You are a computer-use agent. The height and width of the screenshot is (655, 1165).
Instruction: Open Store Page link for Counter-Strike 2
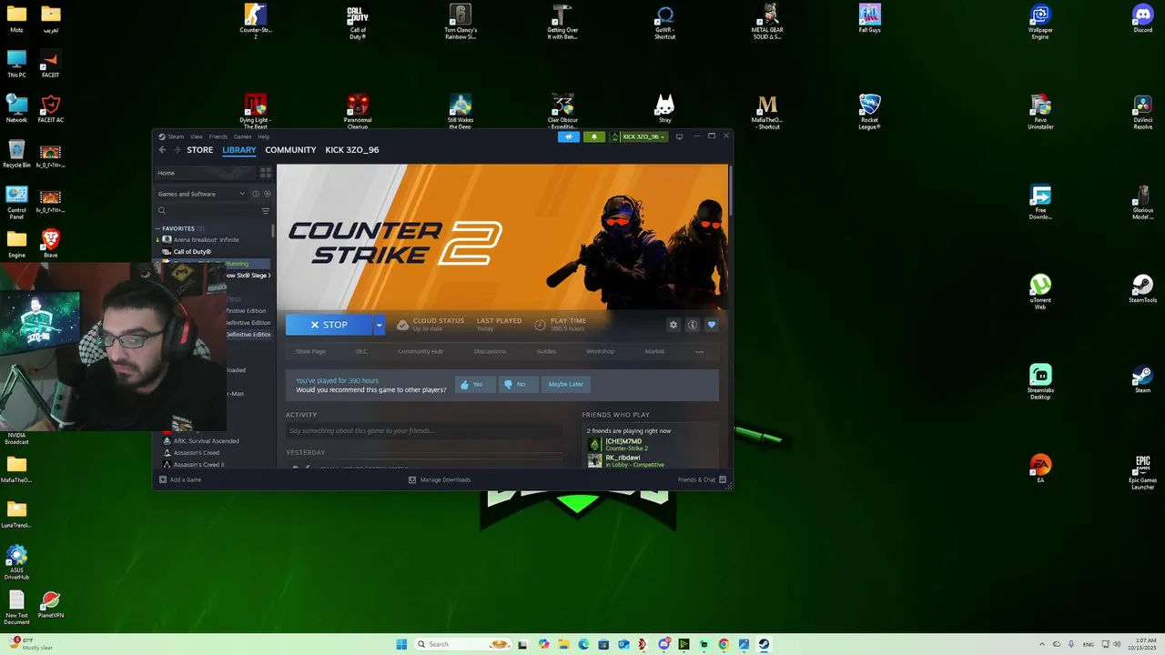[x=310, y=351]
